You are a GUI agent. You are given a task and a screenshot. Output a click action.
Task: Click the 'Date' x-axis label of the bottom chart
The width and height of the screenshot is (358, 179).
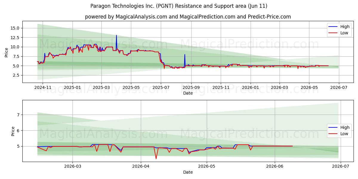(188, 172)
